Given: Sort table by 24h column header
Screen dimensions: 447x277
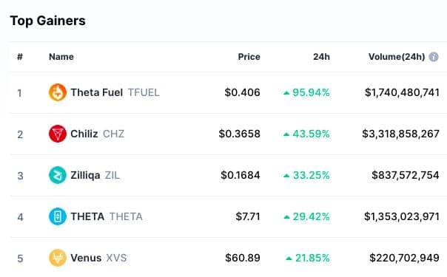Looking at the screenshot, I should pos(321,57).
